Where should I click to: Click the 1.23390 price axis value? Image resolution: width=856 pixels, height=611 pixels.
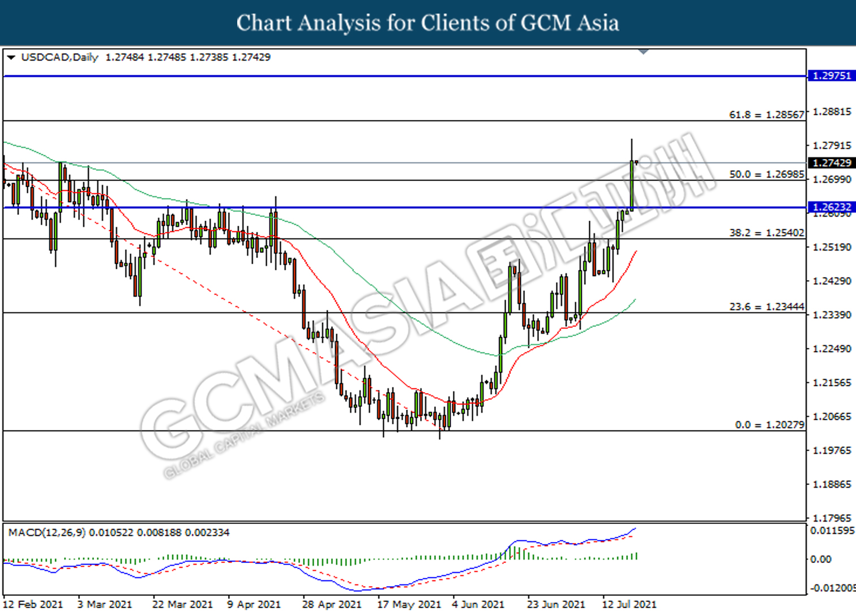coord(832,315)
